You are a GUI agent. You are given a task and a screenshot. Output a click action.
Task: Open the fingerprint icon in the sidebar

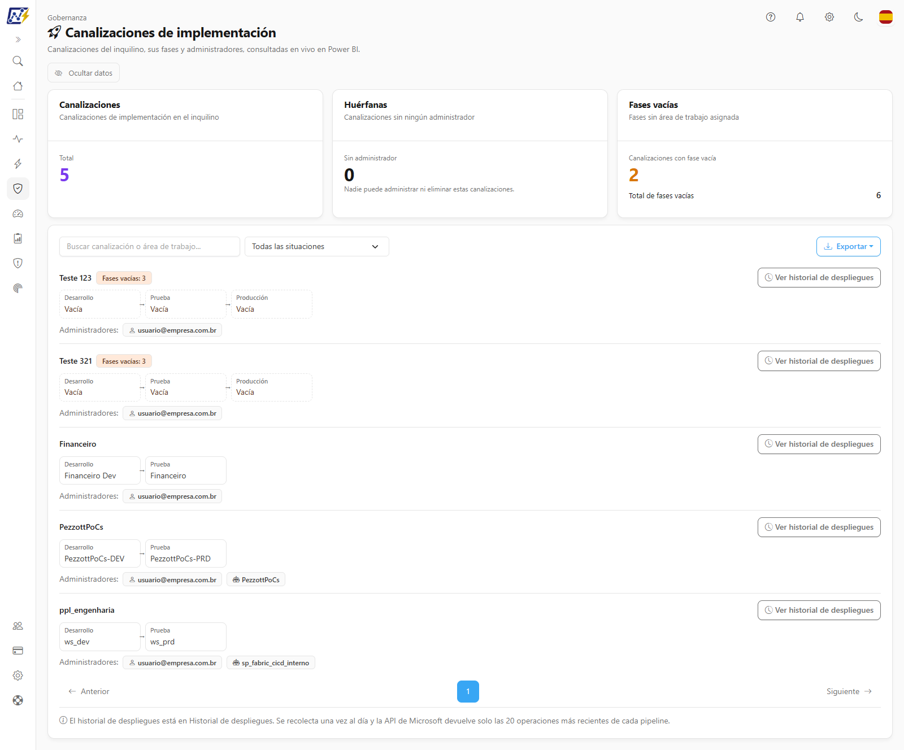18,288
